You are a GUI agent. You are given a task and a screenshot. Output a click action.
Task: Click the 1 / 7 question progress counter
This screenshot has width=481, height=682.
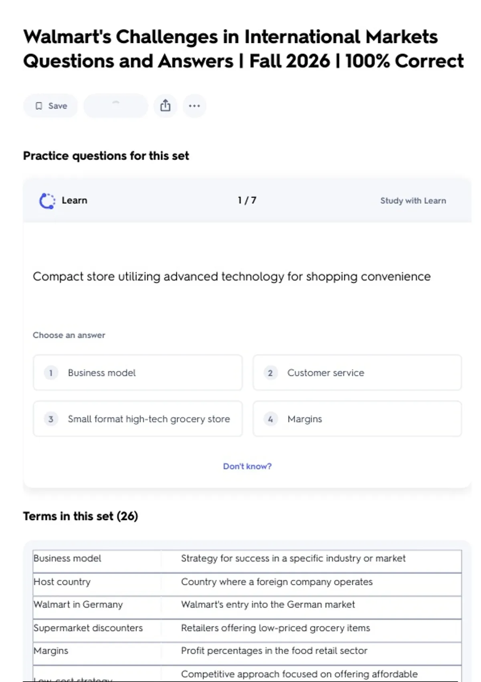pos(247,200)
